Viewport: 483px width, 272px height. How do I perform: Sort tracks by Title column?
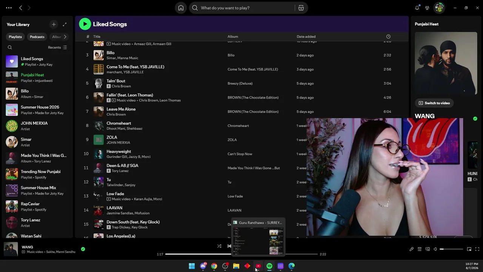pyautogui.click(x=97, y=37)
